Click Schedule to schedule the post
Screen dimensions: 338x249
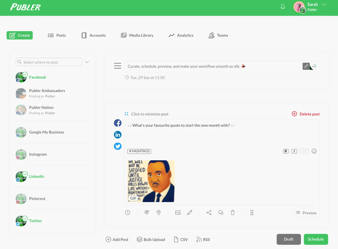[x=316, y=239]
